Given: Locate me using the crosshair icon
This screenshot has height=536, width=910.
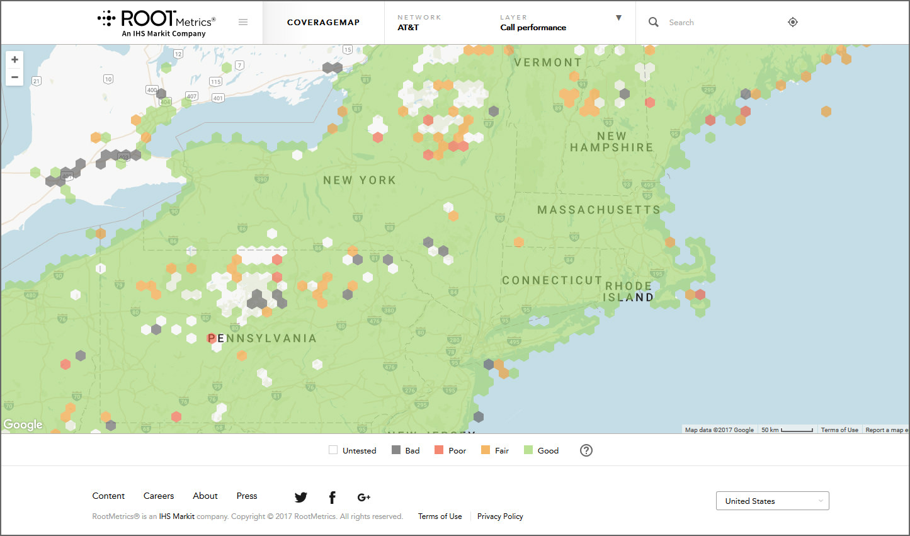Looking at the screenshot, I should click(793, 22).
